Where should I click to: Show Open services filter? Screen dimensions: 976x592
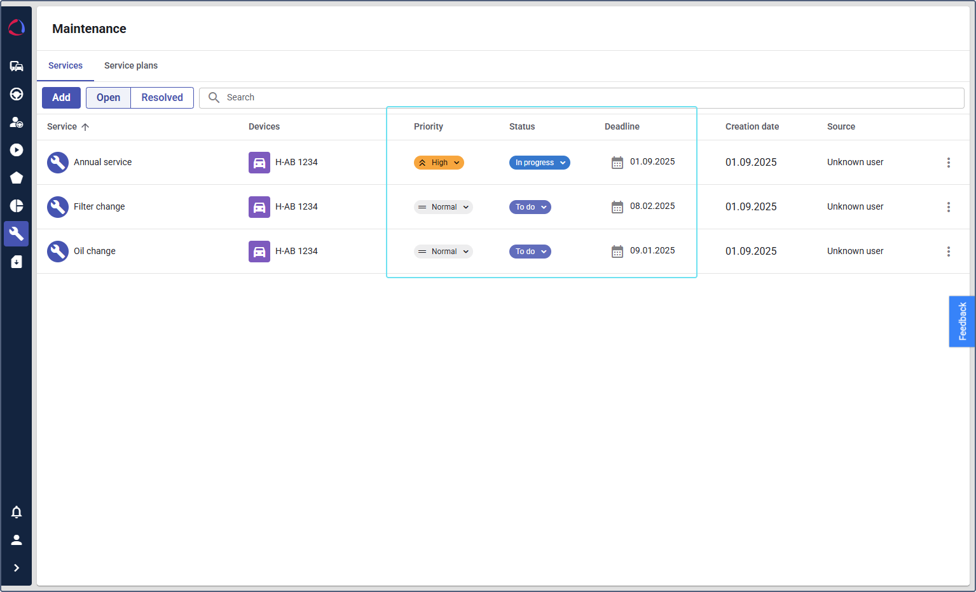[x=108, y=98]
